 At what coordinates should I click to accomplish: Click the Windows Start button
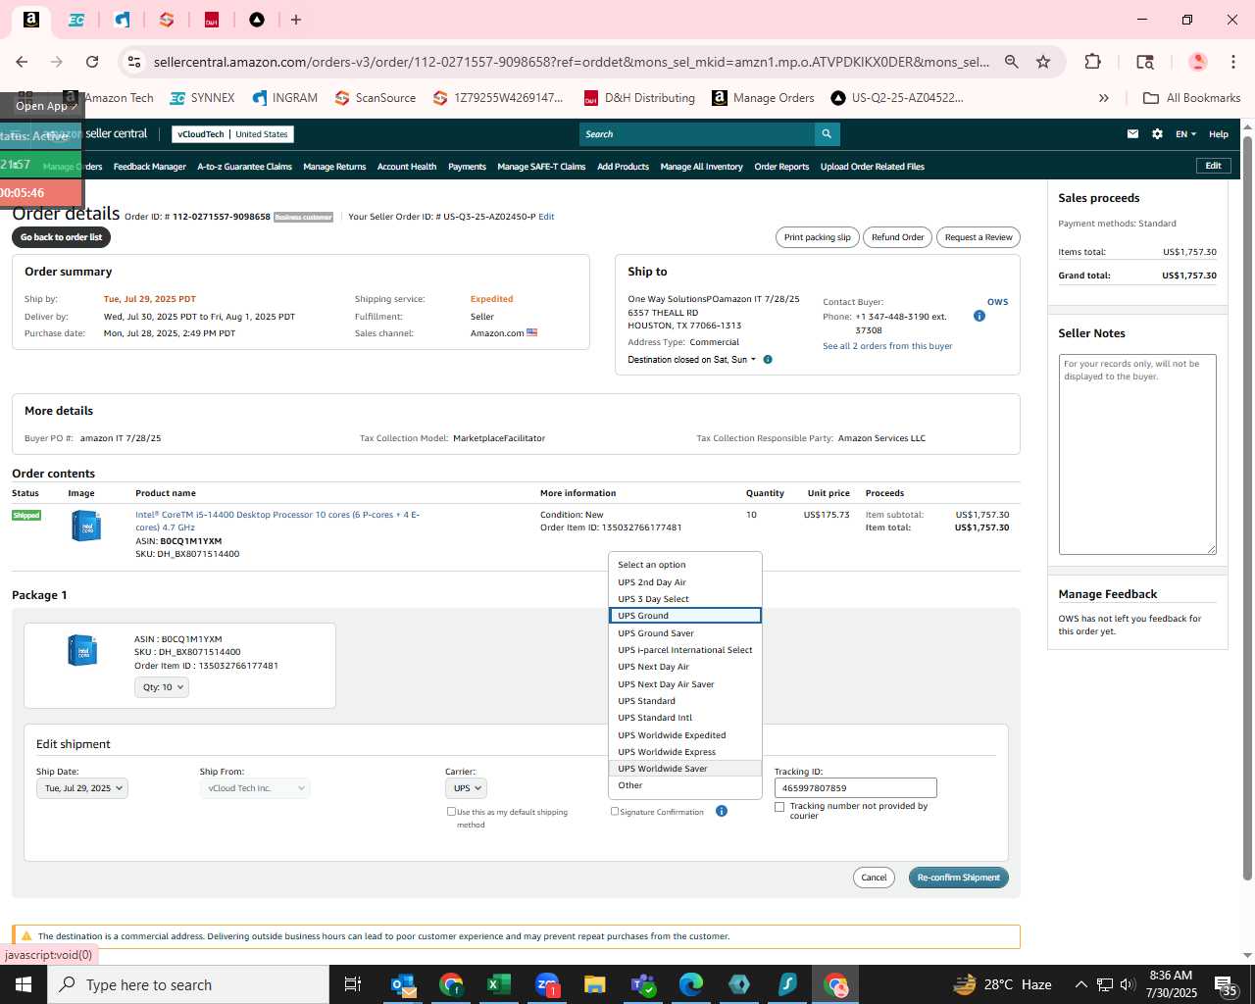click(x=23, y=984)
